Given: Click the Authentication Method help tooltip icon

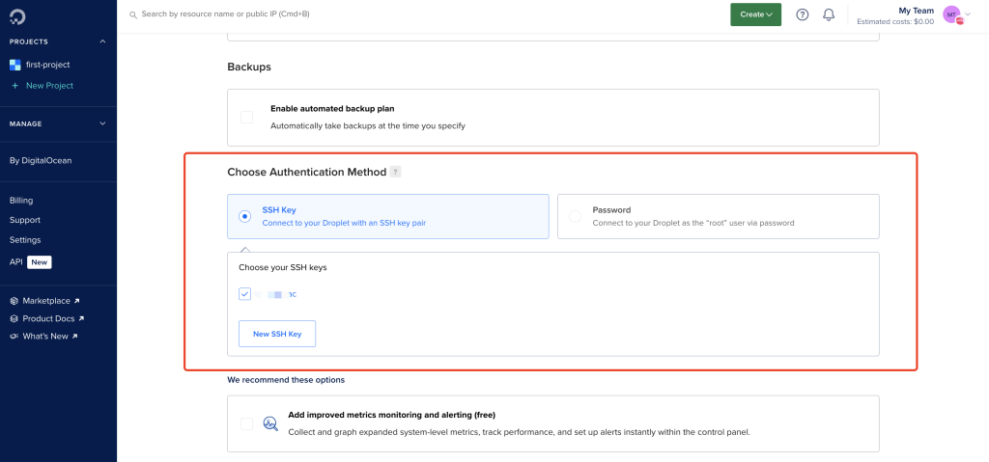Looking at the screenshot, I should [x=395, y=172].
